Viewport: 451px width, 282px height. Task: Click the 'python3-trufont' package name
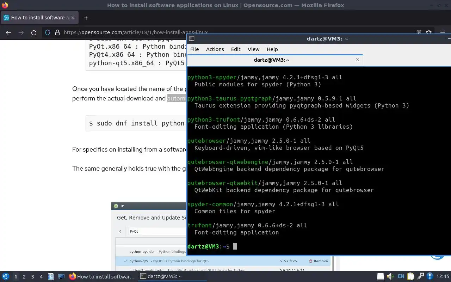point(214,119)
